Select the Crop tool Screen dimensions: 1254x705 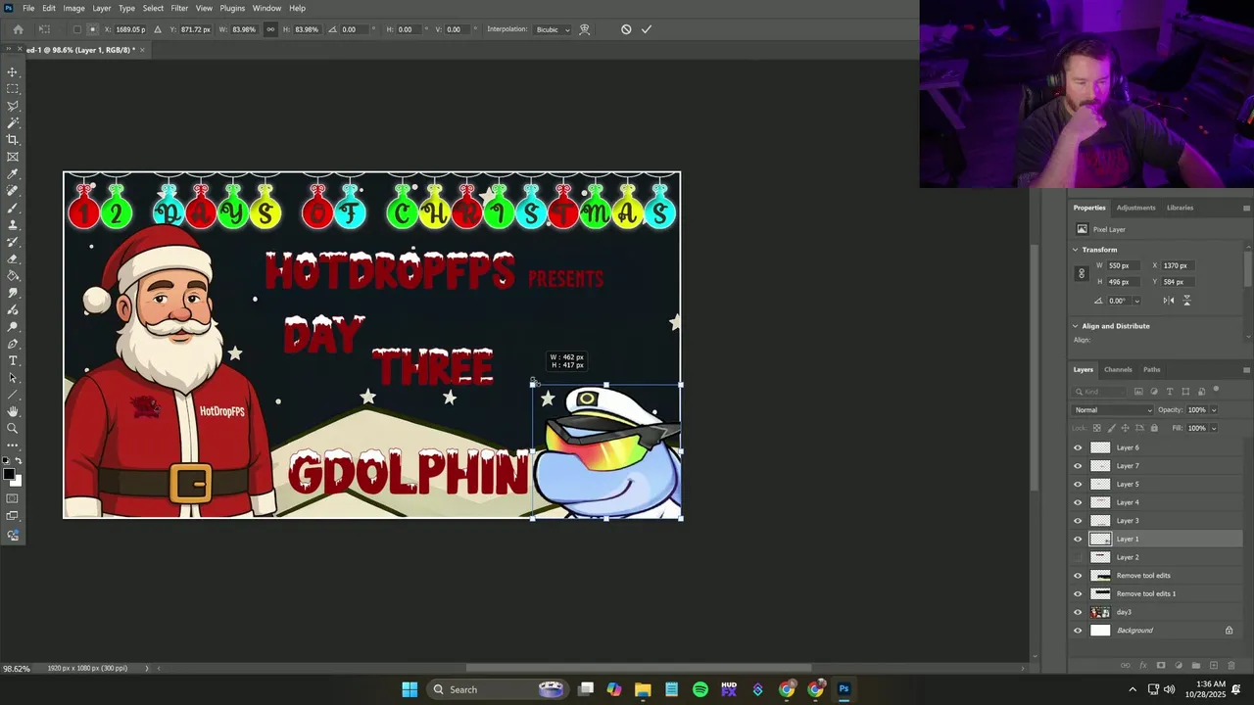pos(13,140)
